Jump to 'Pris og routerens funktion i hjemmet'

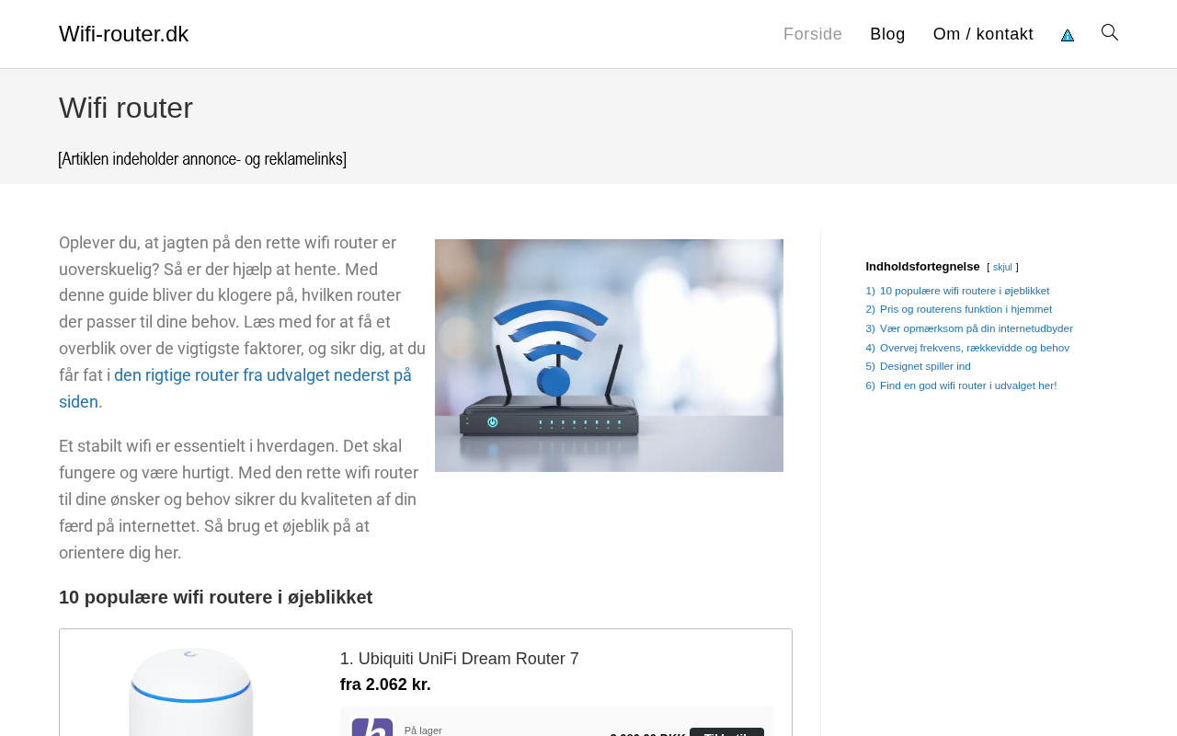coord(966,309)
